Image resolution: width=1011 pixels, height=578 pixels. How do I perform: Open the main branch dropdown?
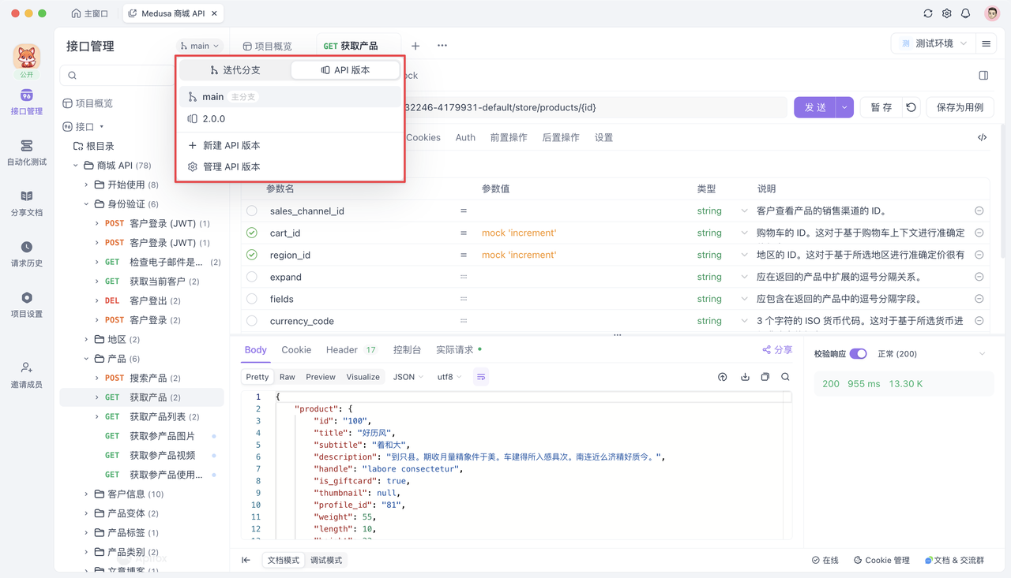[x=199, y=46]
